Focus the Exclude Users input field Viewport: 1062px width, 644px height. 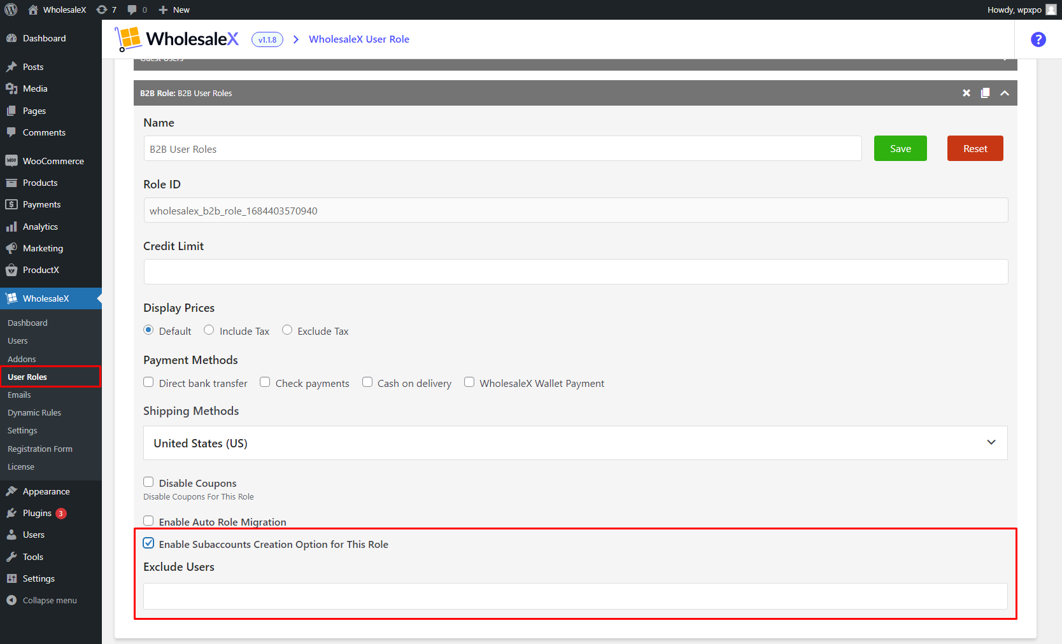pos(576,596)
